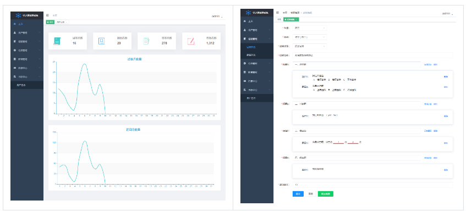Click the snowflake logo in the form window
The image size is (466, 217).
point(248,13)
